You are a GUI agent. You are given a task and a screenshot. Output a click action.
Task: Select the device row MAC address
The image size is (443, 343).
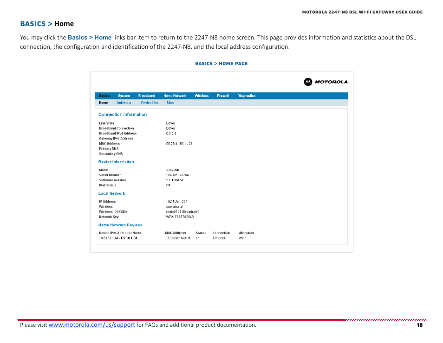click(x=178, y=238)
